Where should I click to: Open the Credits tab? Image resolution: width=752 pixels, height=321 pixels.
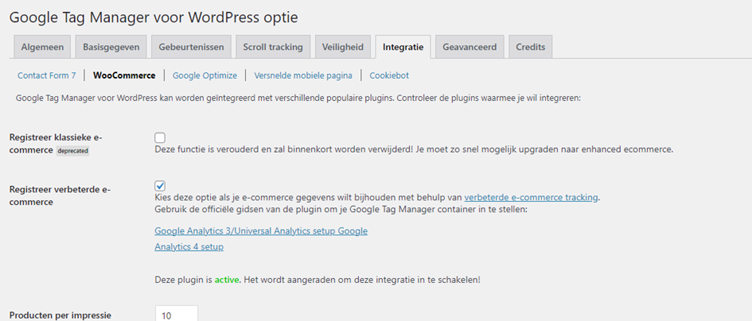530,47
